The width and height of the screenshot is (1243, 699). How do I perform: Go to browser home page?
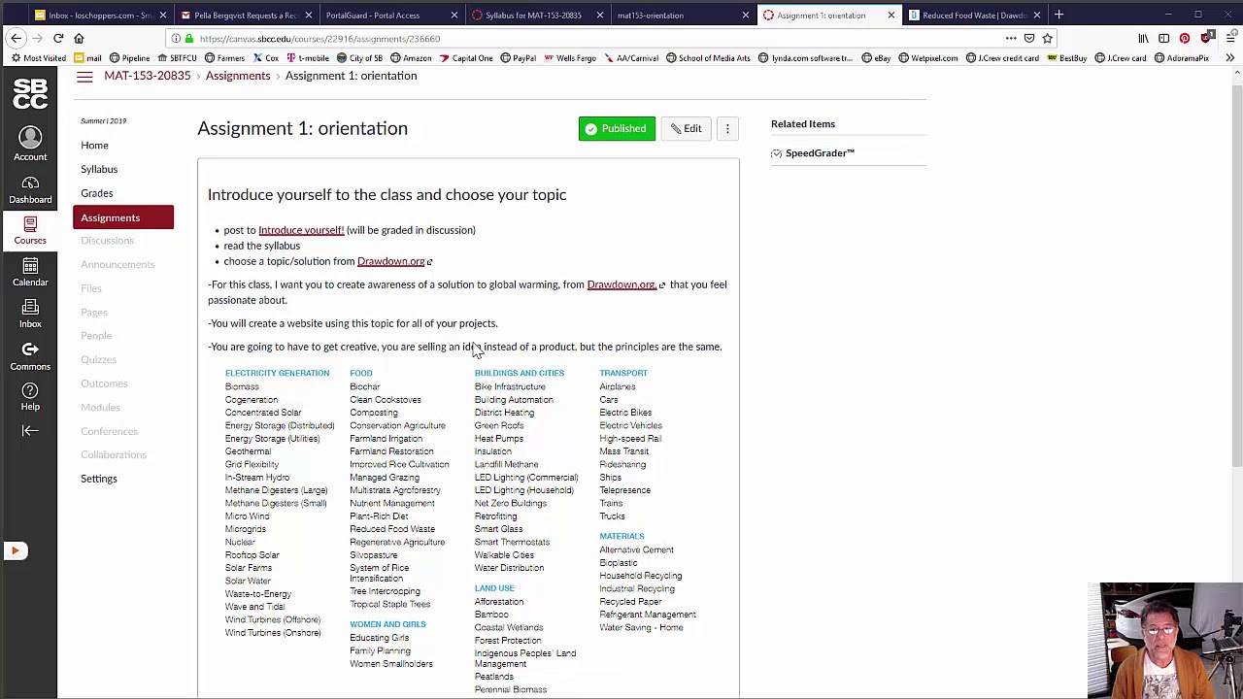tap(79, 38)
